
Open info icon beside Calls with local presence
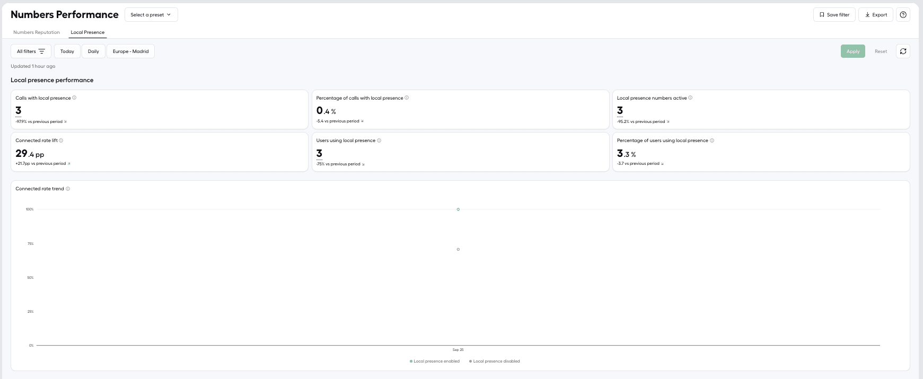tap(74, 98)
